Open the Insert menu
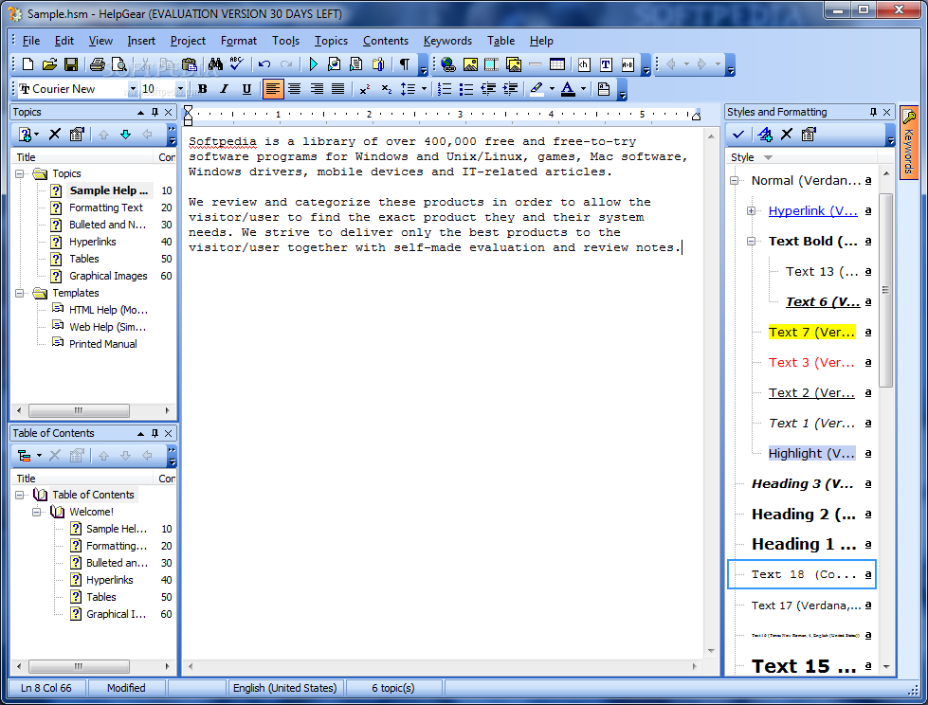Viewport: 928px width, 705px height. [141, 41]
